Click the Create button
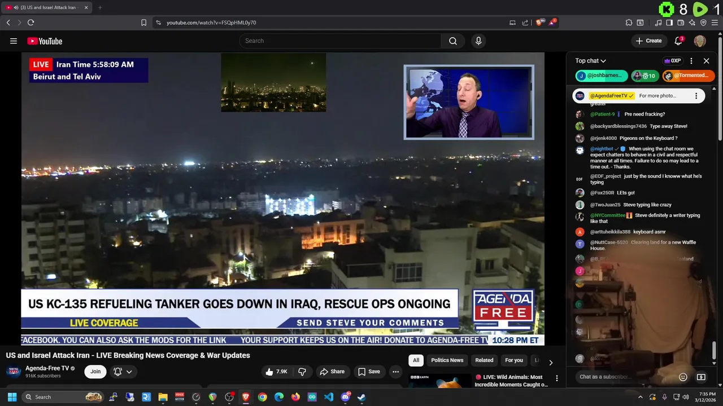723x406 pixels. (648, 41)
